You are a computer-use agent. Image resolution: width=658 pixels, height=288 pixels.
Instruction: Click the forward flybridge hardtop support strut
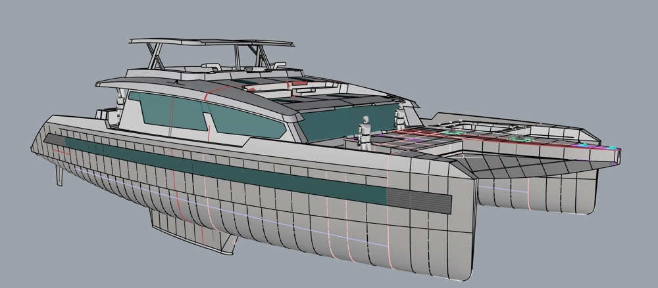pyautogui.click(x=258, y=57)
